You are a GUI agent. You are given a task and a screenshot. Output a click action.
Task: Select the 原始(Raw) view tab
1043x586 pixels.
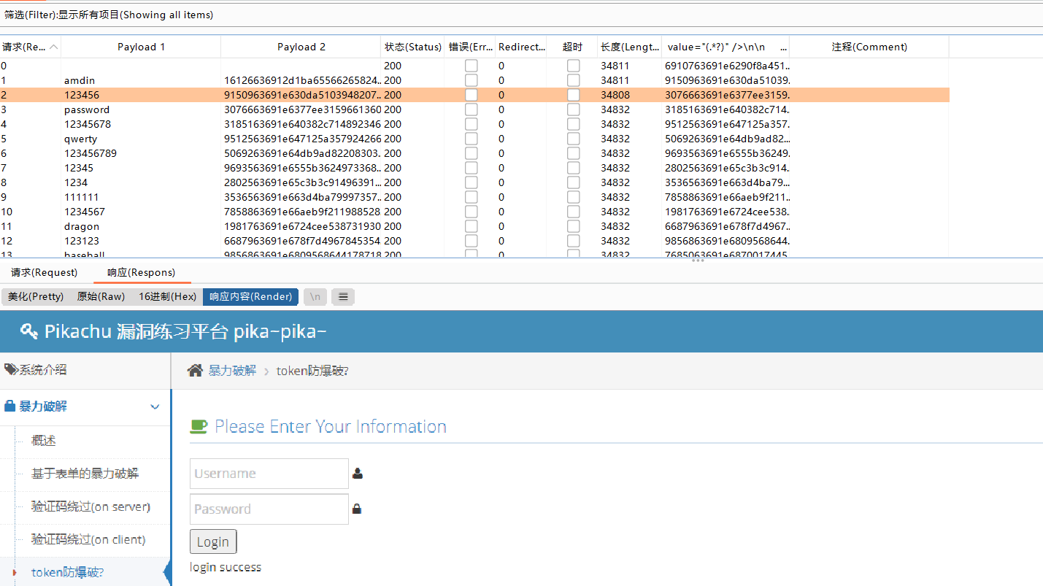click(101, 296)
